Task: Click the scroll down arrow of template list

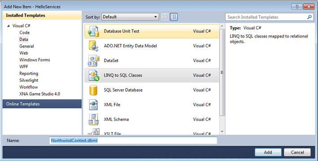Action: point(222,131)
